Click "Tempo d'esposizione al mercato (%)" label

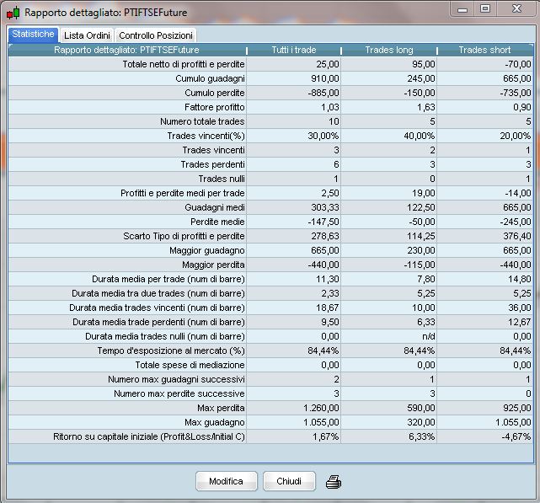tap(171, 350)
